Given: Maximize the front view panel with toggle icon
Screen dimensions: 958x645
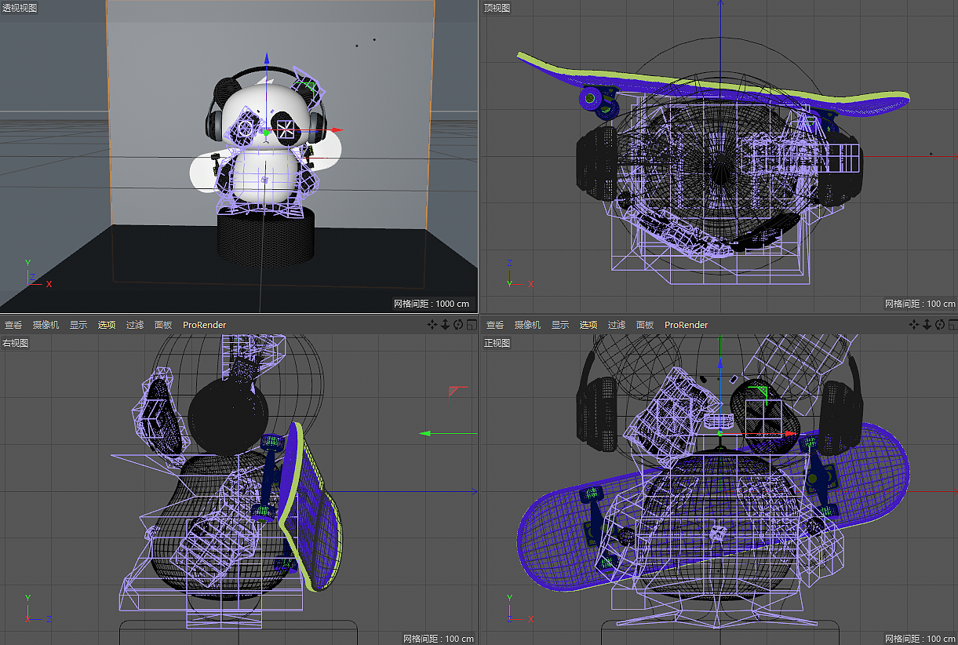Looking at the screenshot, I should (x=953, y=325).
